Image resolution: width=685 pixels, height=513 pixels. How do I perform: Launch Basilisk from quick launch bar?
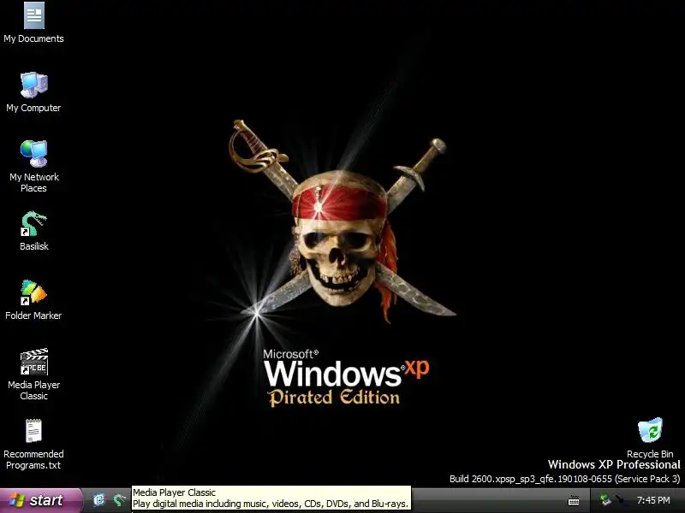(119, 500)
